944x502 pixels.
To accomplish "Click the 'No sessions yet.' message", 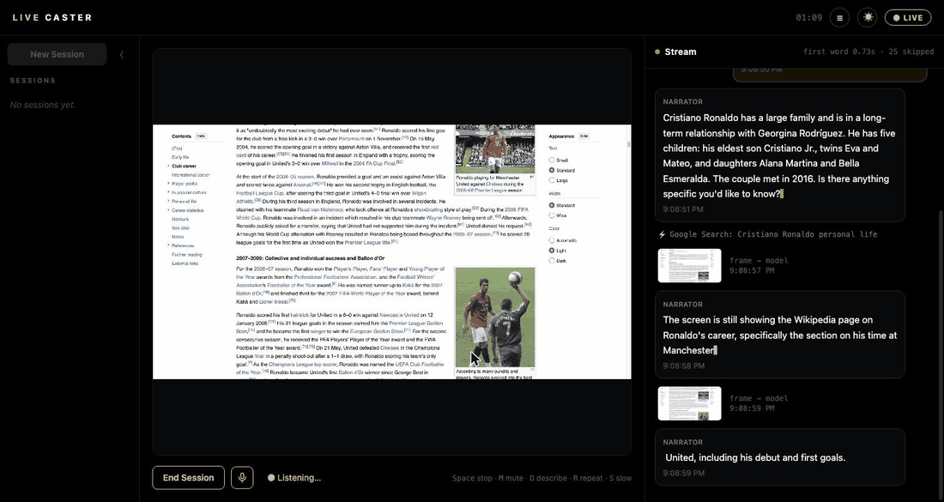I will tap(43, 105).
